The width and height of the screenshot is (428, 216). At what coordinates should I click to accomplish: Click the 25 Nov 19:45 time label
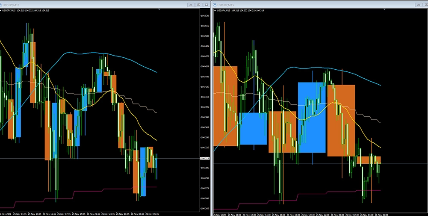click(x=79, y=214)
